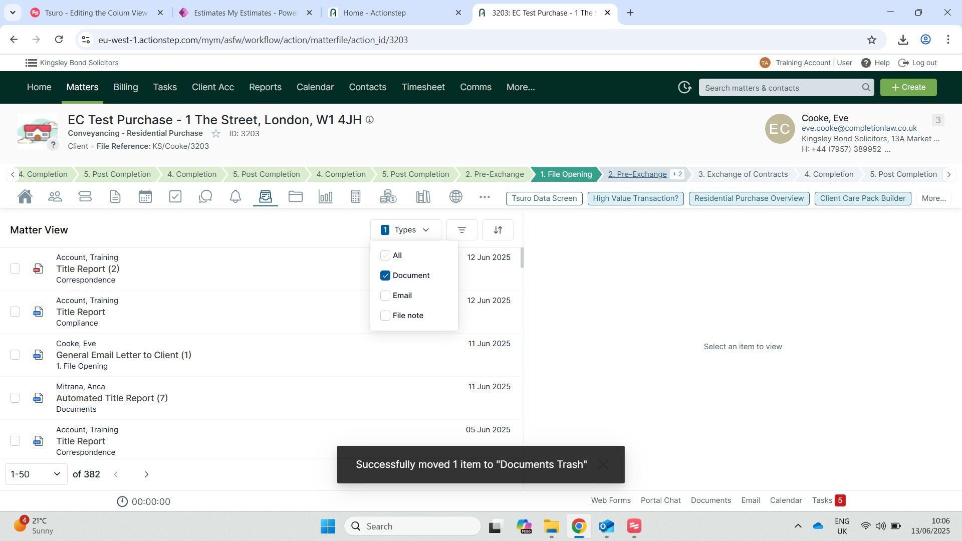
Task: Open the matter participants icon
Action: 55,197
